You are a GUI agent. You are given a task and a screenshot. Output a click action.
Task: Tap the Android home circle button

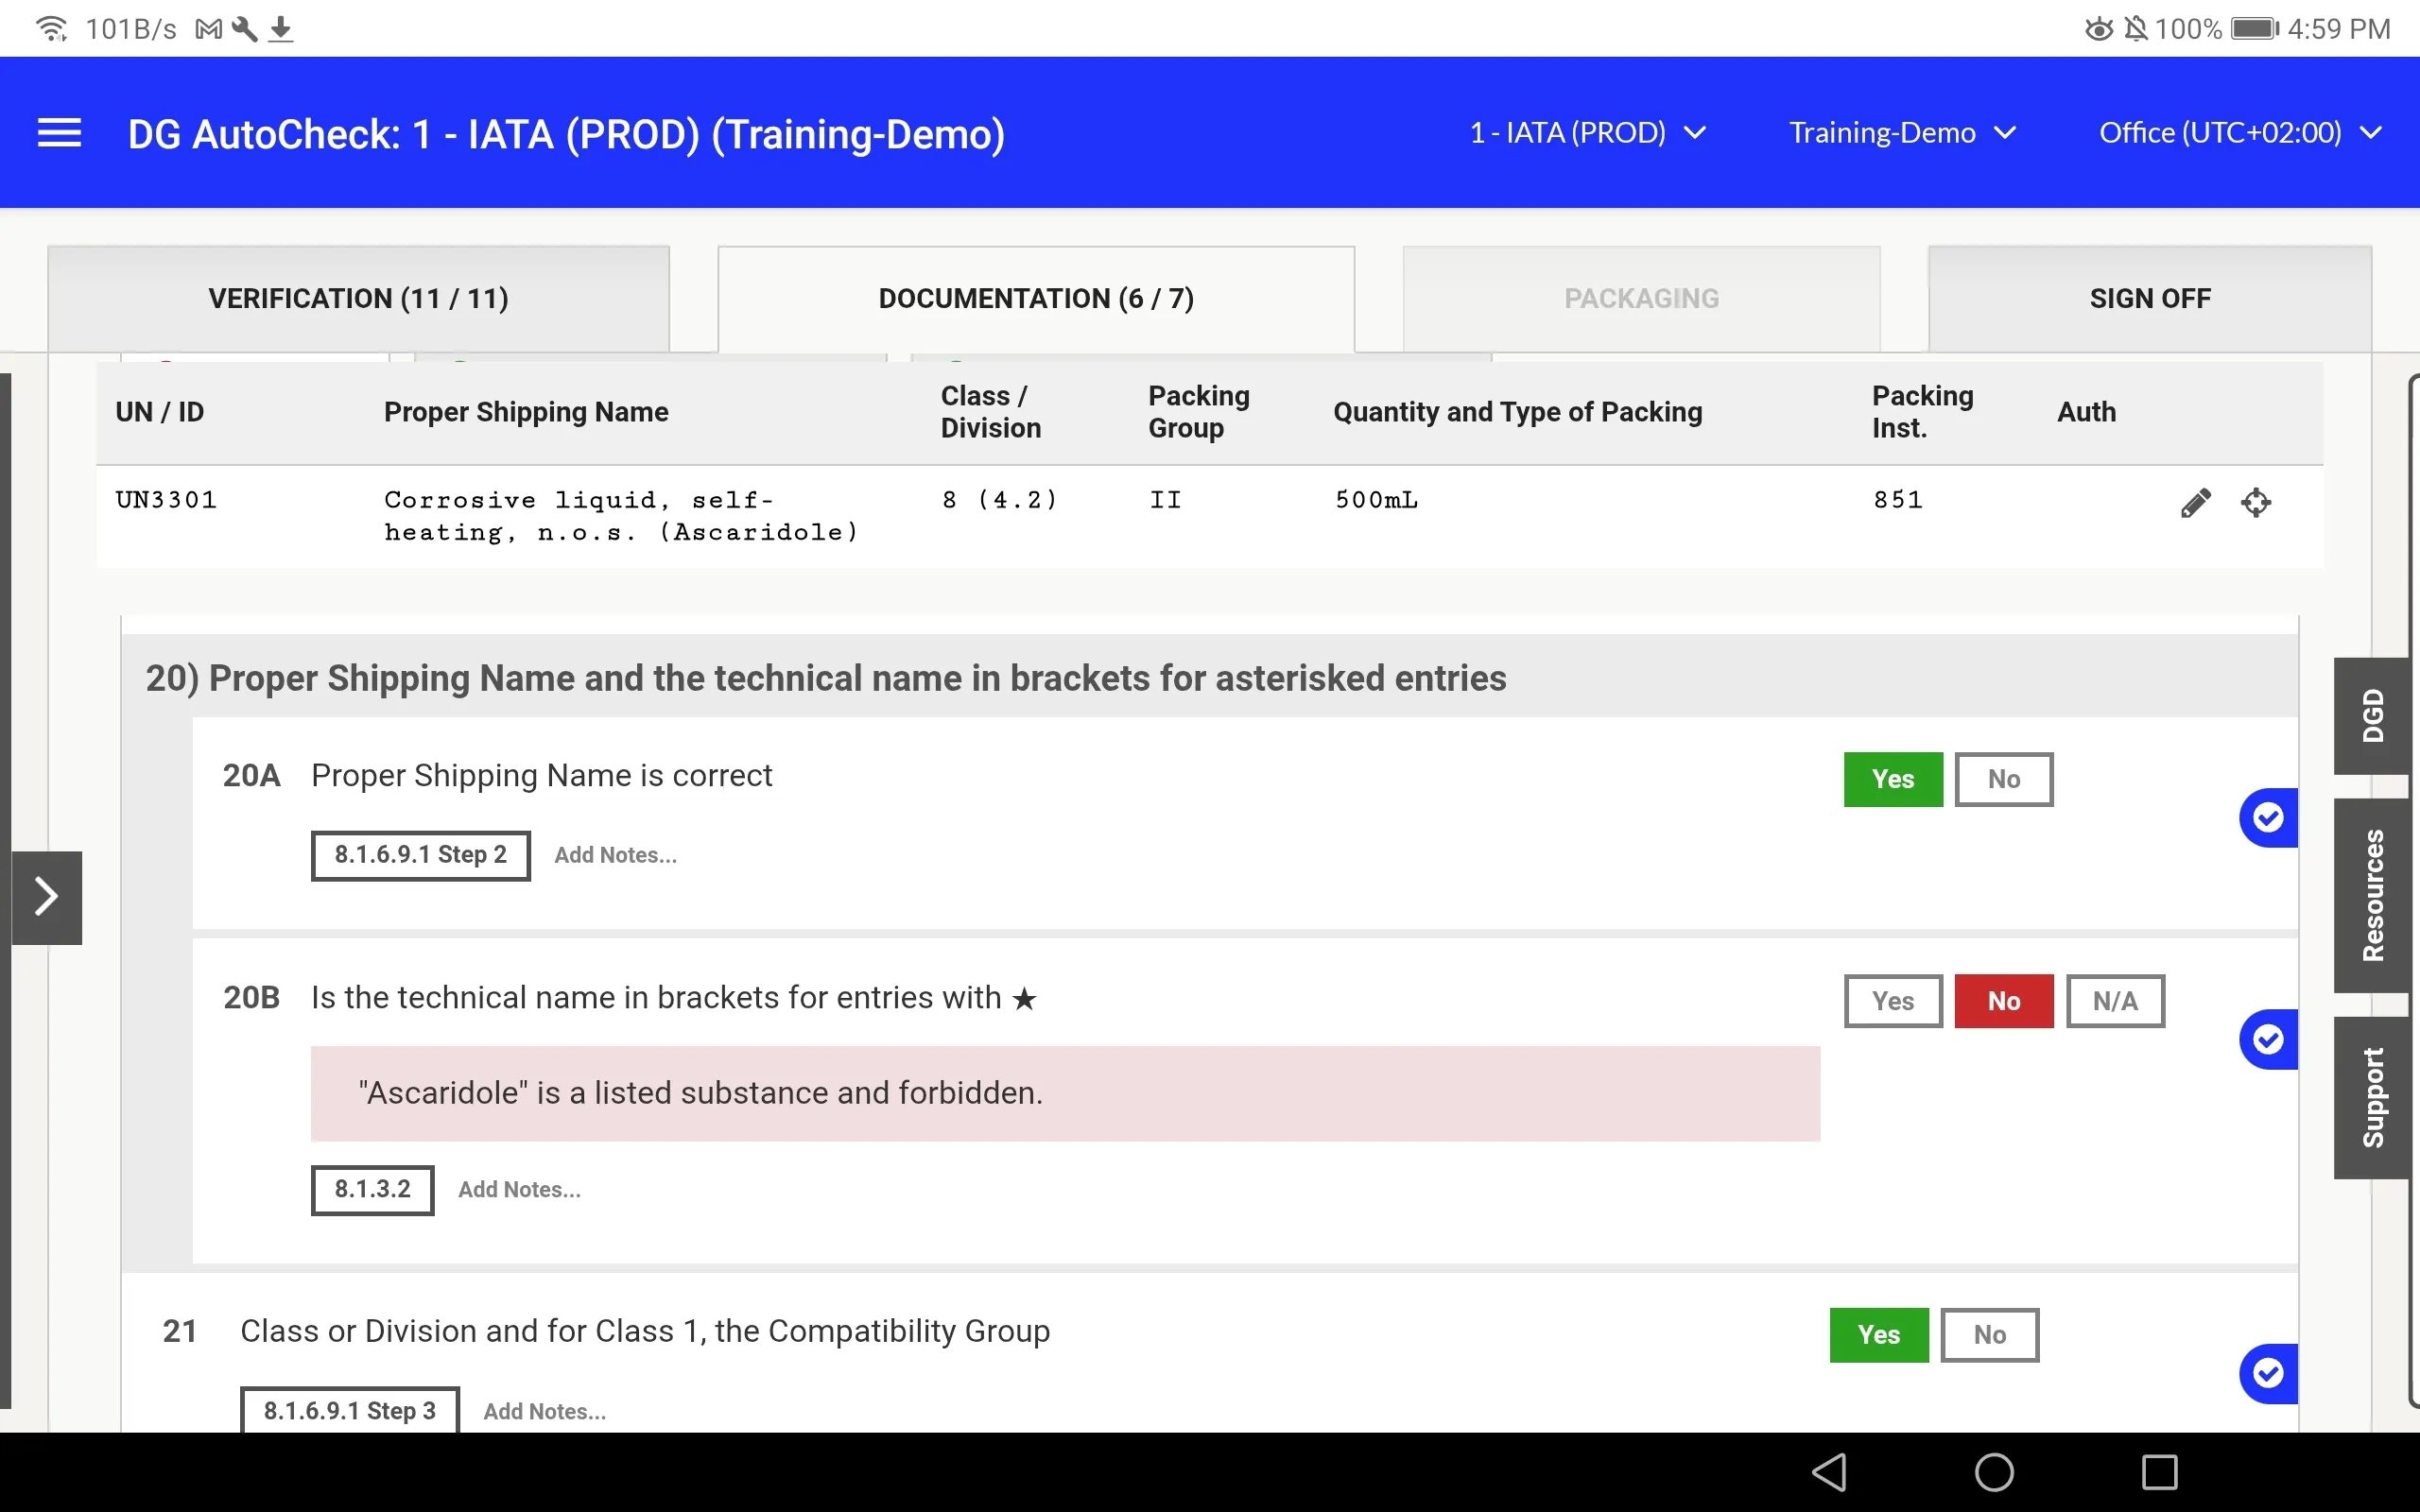1994,1472
